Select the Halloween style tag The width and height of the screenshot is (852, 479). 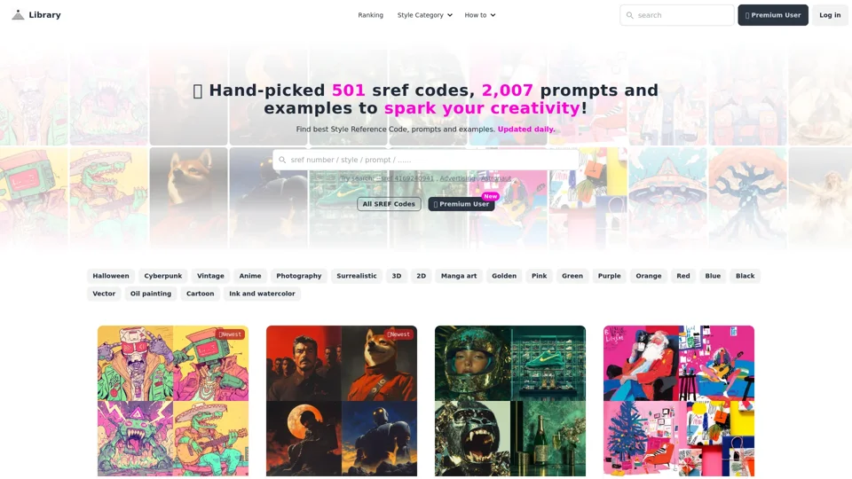[x=111, y=276]
